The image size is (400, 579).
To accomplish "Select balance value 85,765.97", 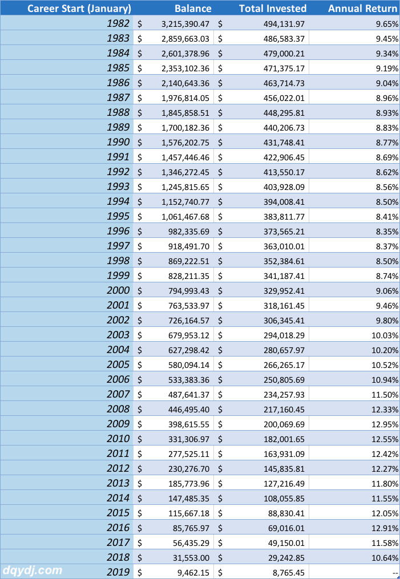I will [173, 527].
